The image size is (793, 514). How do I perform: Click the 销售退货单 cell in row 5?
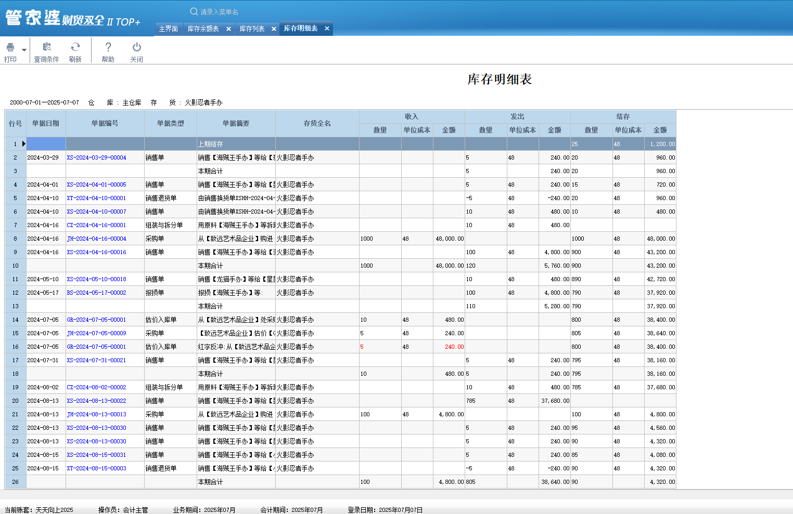[x=171, y=198]
